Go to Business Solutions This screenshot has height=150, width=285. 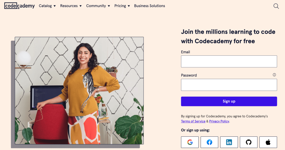[149, 6]
